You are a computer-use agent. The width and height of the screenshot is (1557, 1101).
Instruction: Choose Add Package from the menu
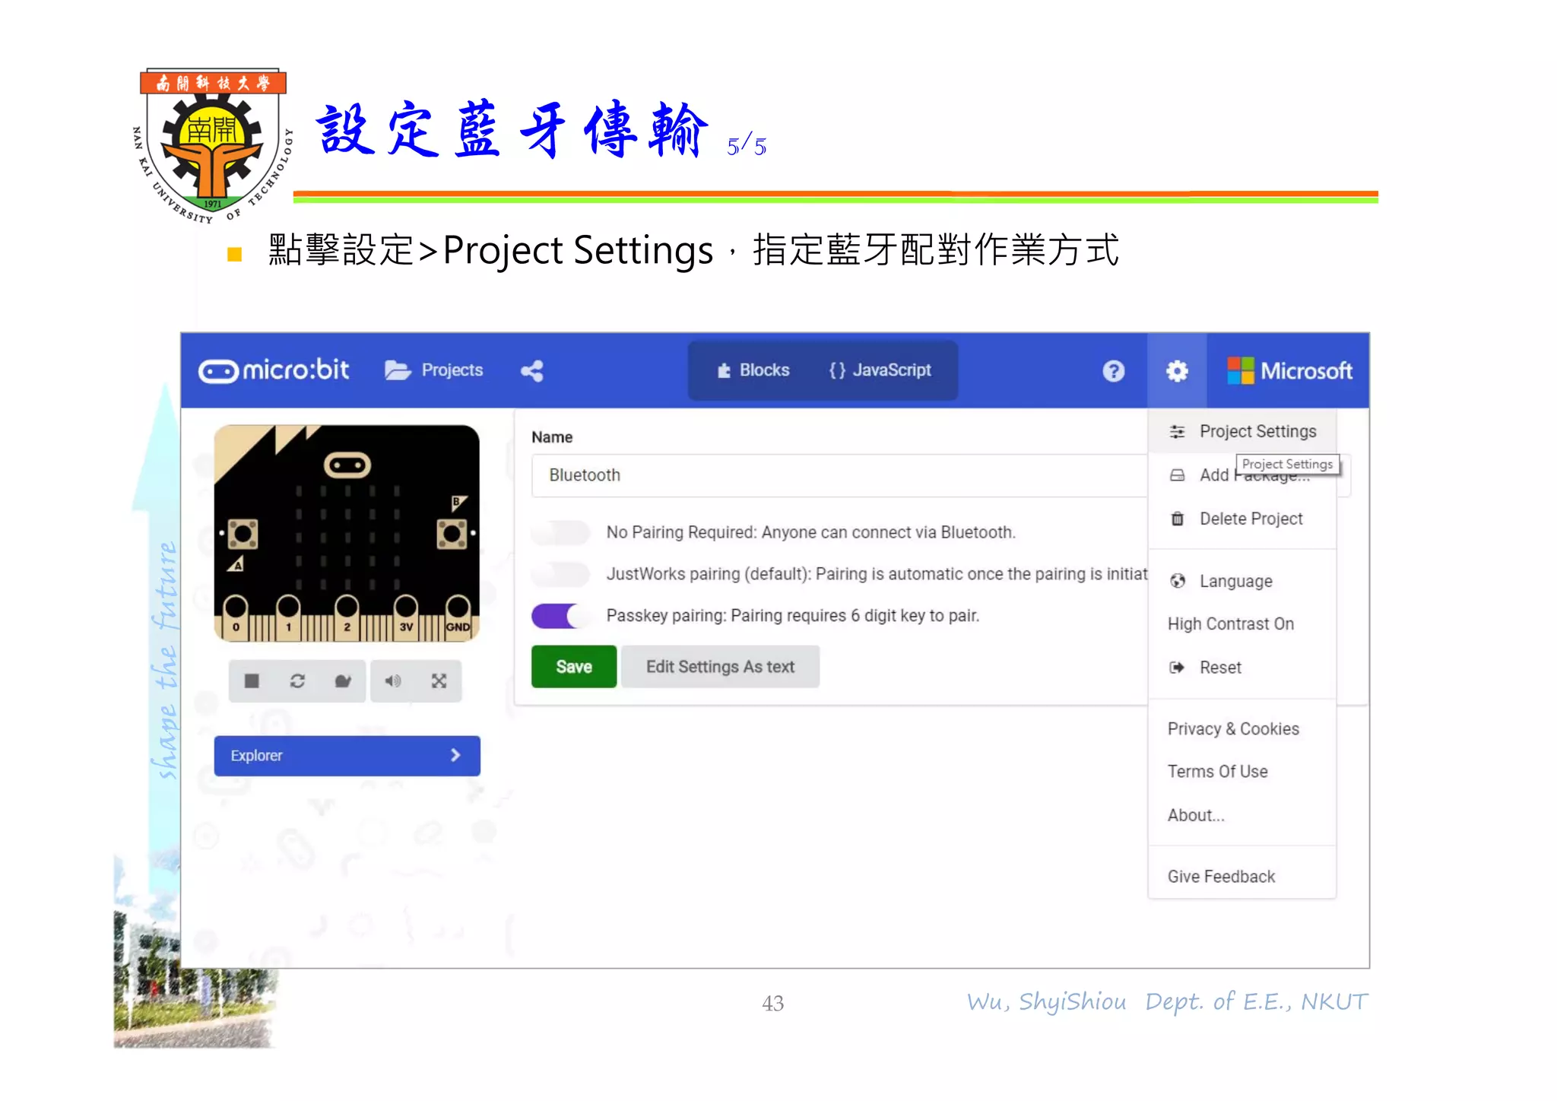(x=1242, y=475)
